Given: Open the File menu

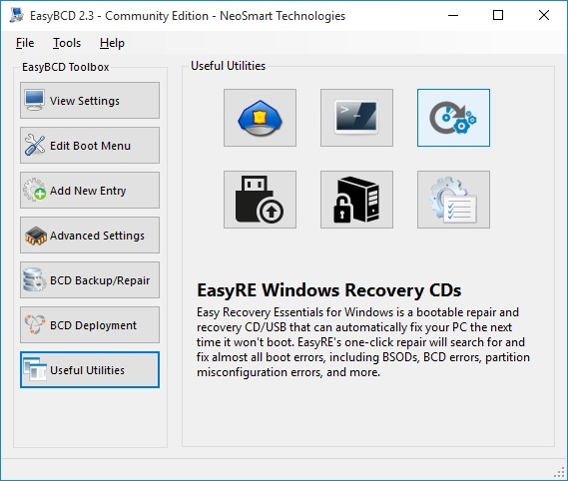Looking at the screenshot, I should coord(25,43).
